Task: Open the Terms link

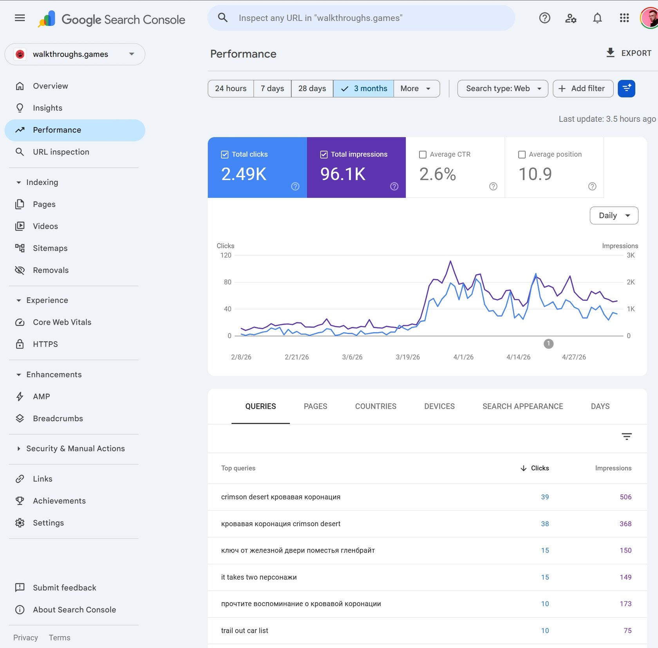Action: pyautogui.click(x=60, y=638)
